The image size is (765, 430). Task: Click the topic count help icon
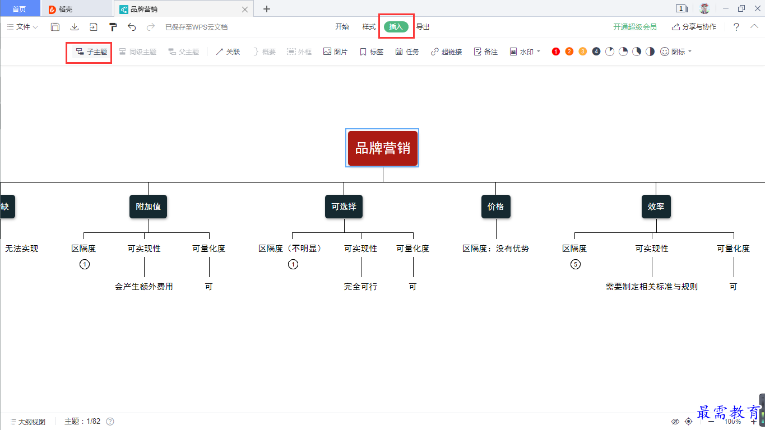pos(110,422)
